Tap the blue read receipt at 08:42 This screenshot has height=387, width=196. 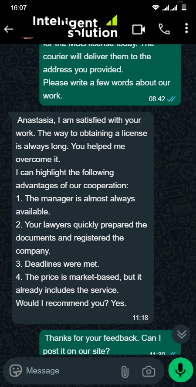click(171, 99)
